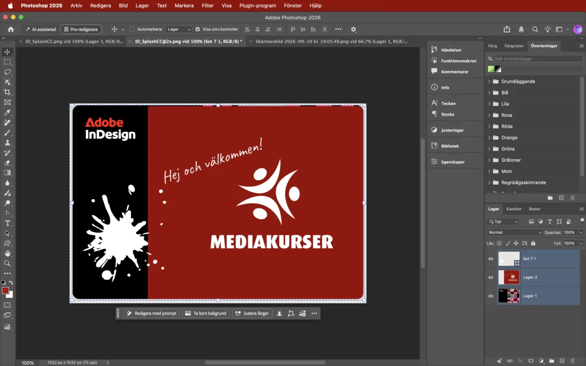Open the Lager auto-select dropdown
The width and height of the screenshot is (586, 366).
pyautogui.click(x=179, y=29)
